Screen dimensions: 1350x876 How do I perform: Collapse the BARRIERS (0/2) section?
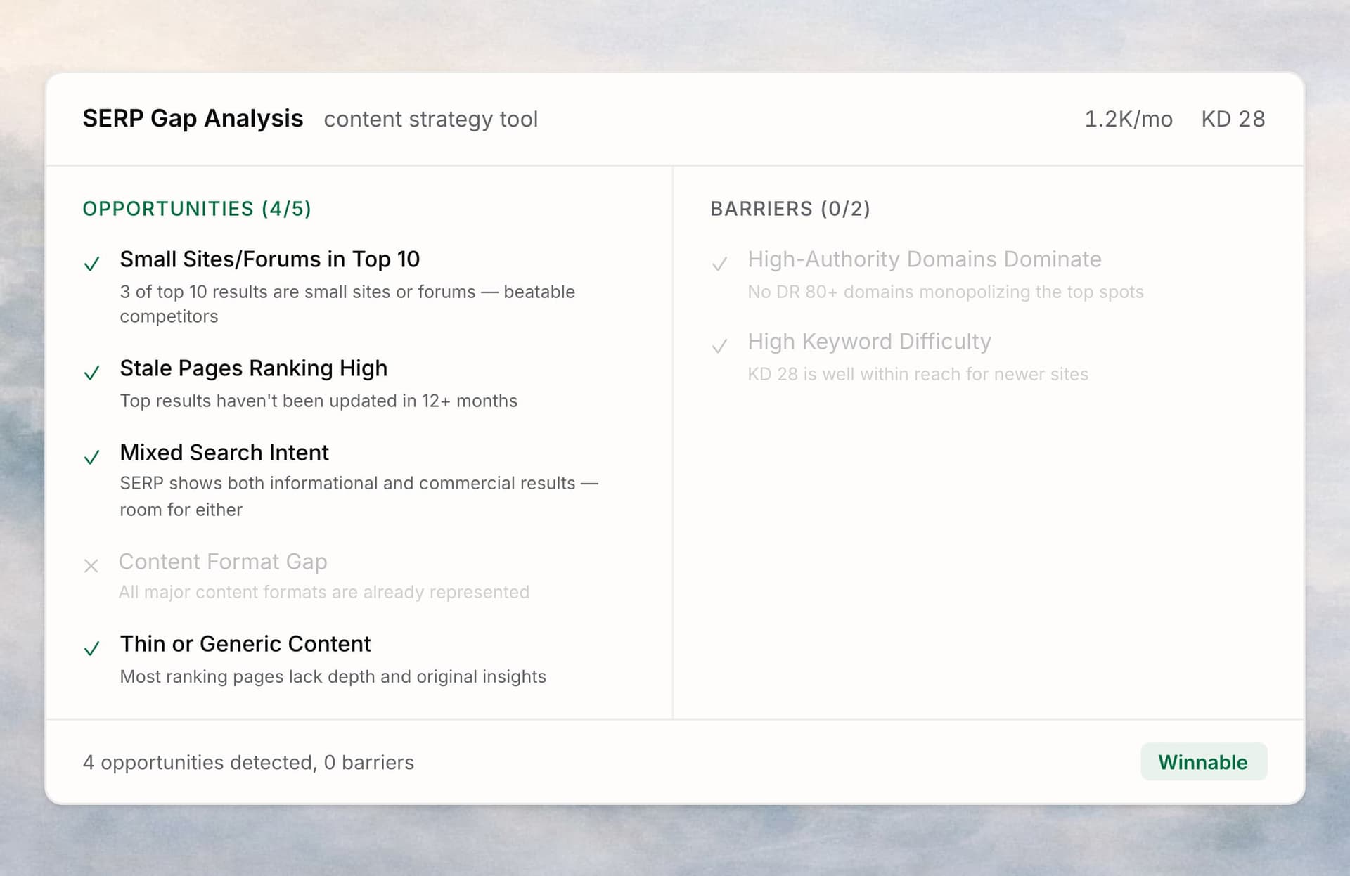pyautogui.click(x=791, y=209)
